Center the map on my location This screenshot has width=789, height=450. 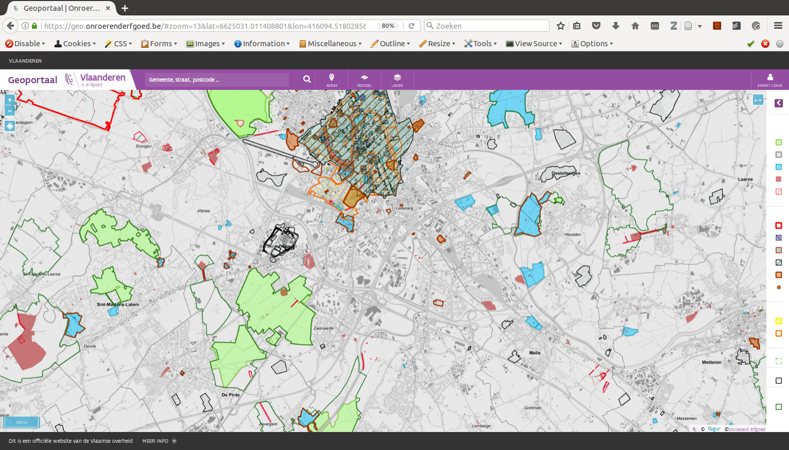click(x=10, y=126)
